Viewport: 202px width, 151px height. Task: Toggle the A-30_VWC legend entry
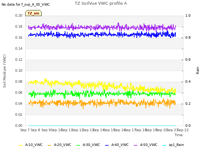(x=88, y=145)
